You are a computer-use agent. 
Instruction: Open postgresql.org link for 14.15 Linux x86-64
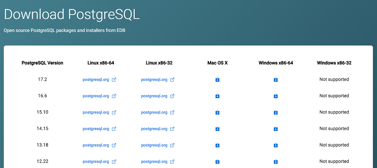(x=100, y=129)
